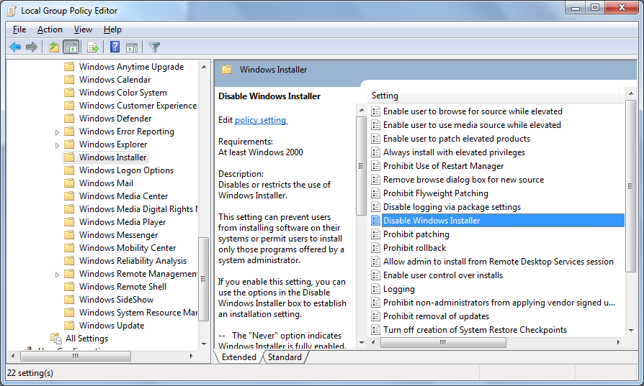
Task: Click the All Settings node icon
Action: point(56,339)
